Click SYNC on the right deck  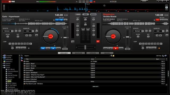coord(121,49)
